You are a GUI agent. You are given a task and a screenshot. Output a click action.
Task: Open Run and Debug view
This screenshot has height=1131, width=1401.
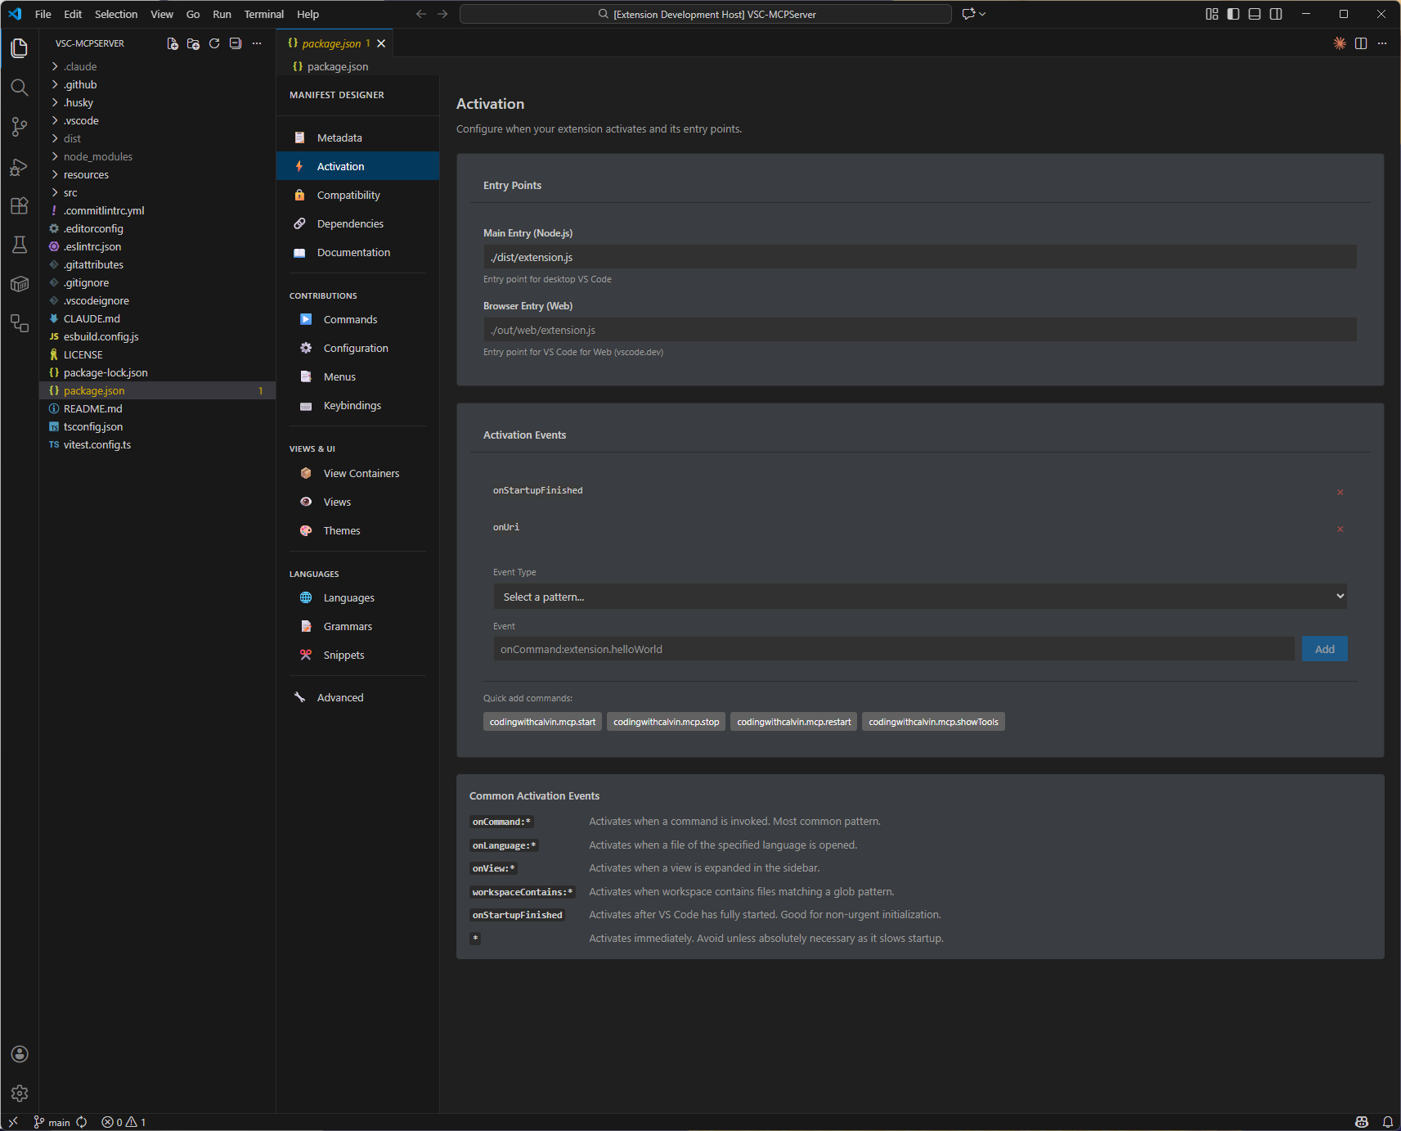pyautogui.click(x=20, y=167)
